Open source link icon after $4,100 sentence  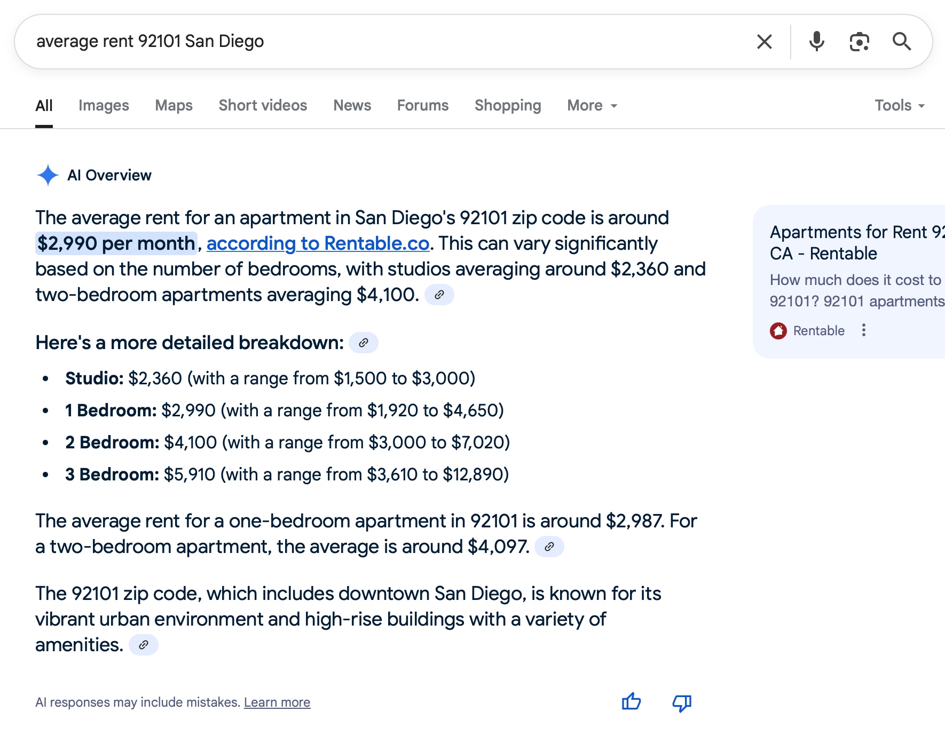[439, 295]
